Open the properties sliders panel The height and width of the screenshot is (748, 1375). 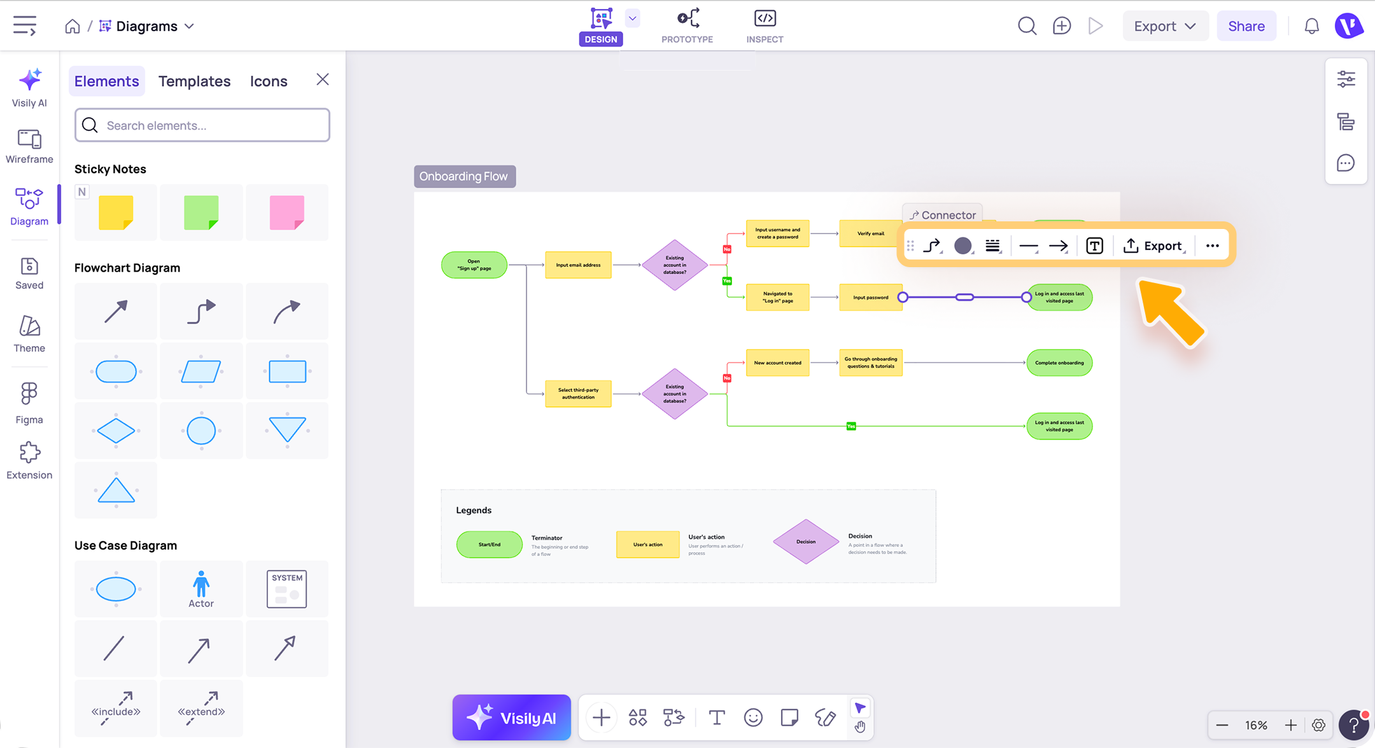click(x=1346, y=79)
